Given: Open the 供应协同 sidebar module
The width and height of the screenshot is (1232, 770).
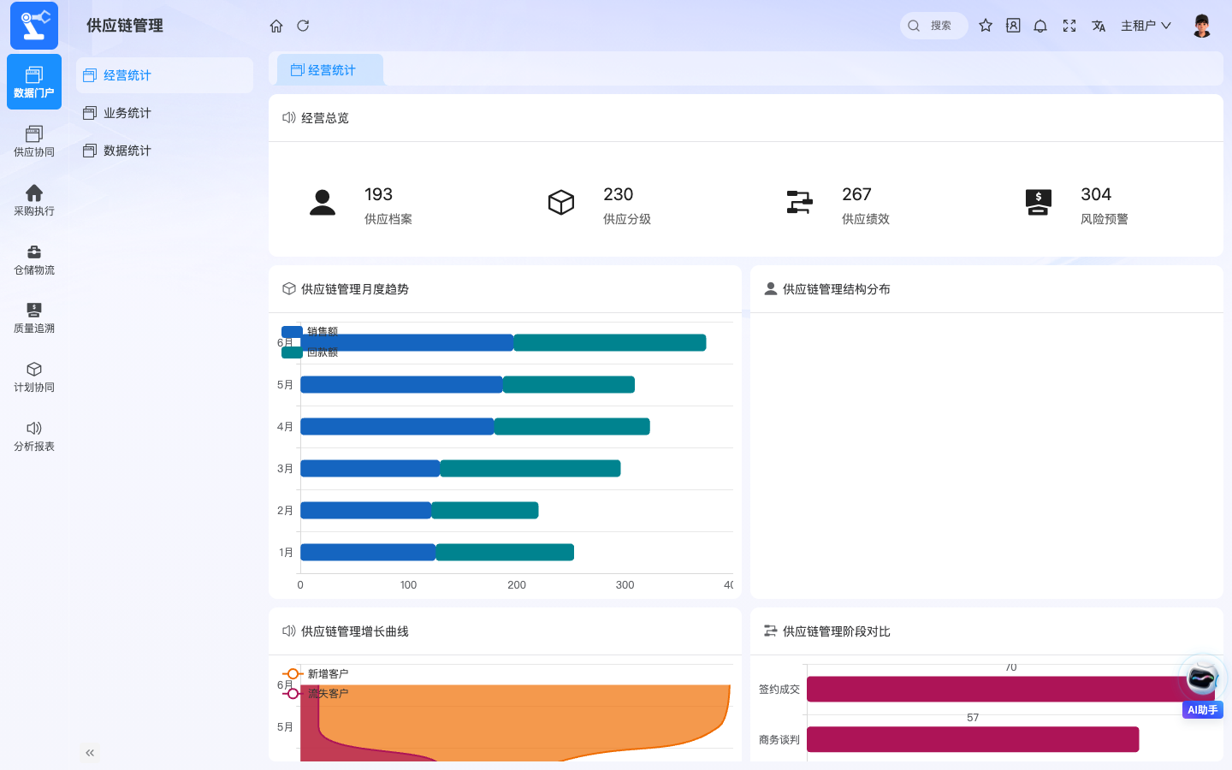Looking at the screenshot, I should [x=34, y=141].
